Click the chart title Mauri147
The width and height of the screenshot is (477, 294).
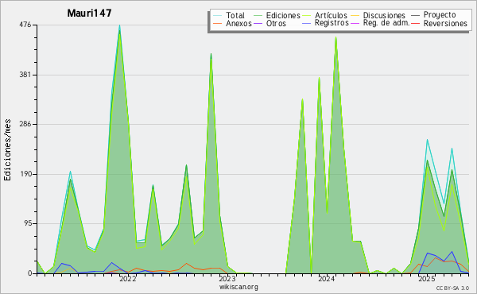[x=89, y=13]
